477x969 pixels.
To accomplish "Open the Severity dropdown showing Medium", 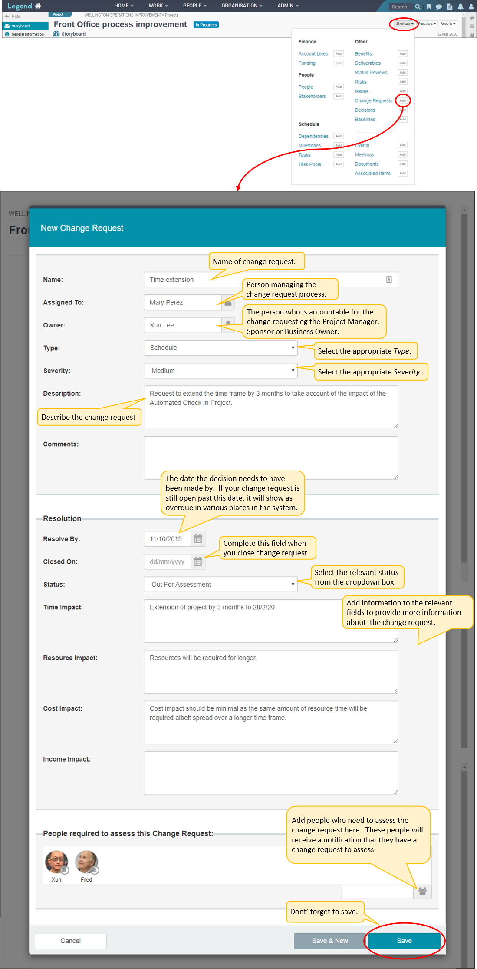I will tap(220, 371).
